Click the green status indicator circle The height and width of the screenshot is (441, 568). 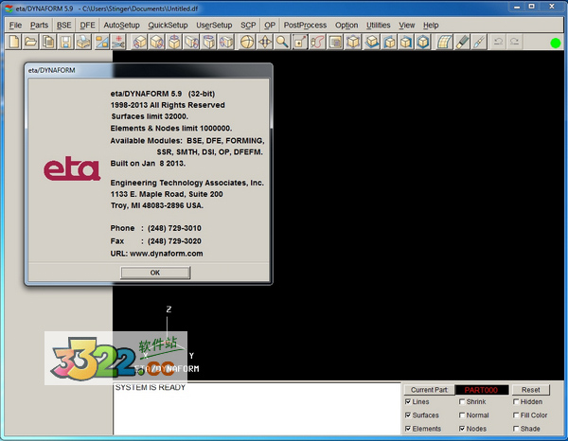(x=555, y=44)
